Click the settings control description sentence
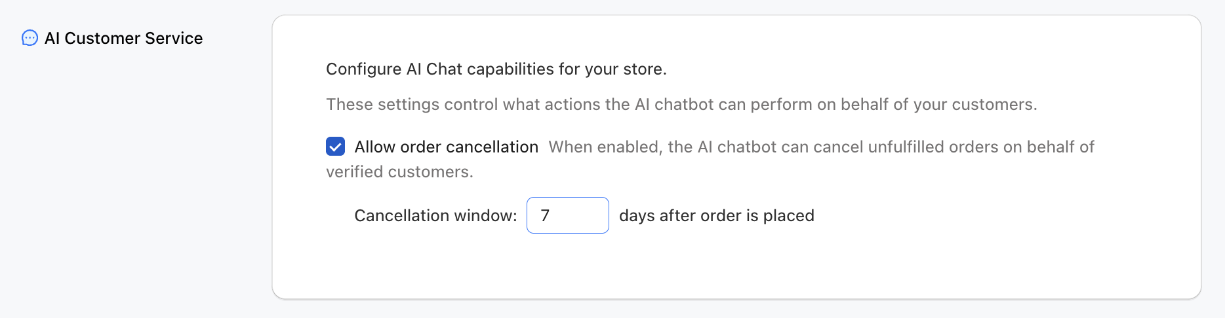 coord(681,104)
